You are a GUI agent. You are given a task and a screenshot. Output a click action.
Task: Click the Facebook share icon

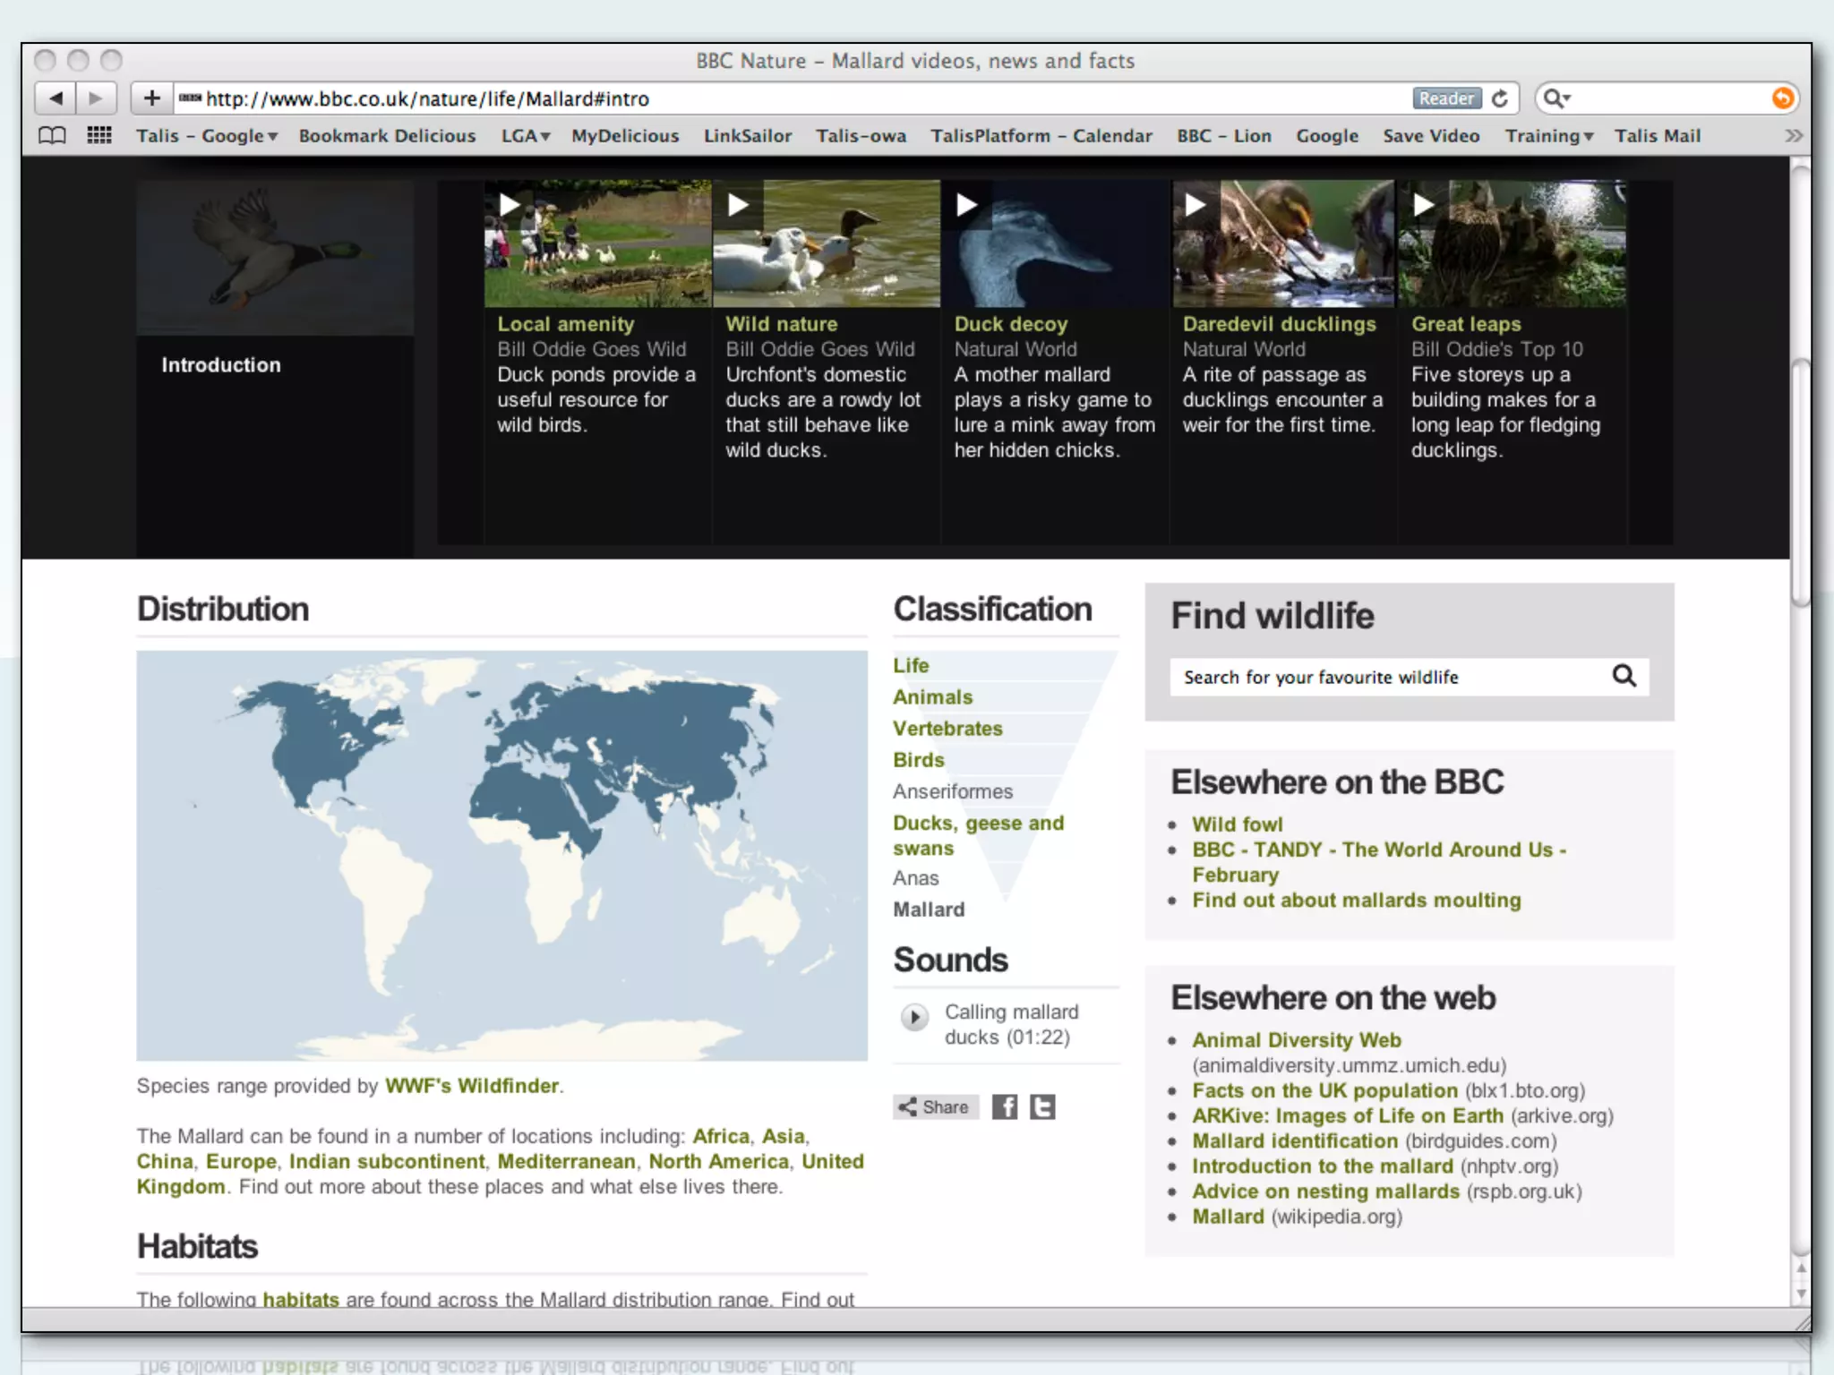coord(1005,1107)
